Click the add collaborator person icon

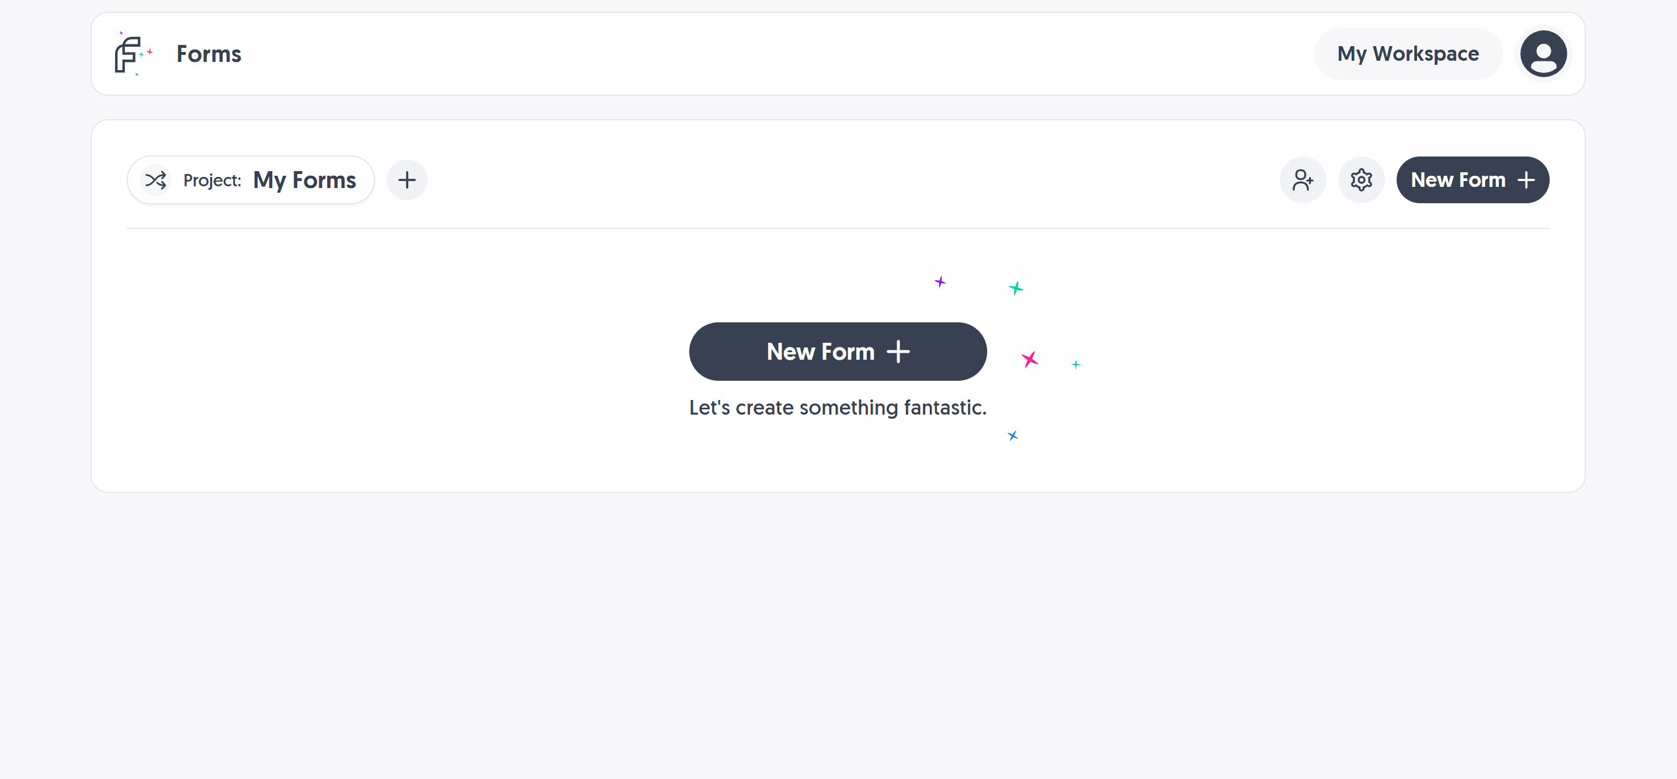[x=1301, y=179]
